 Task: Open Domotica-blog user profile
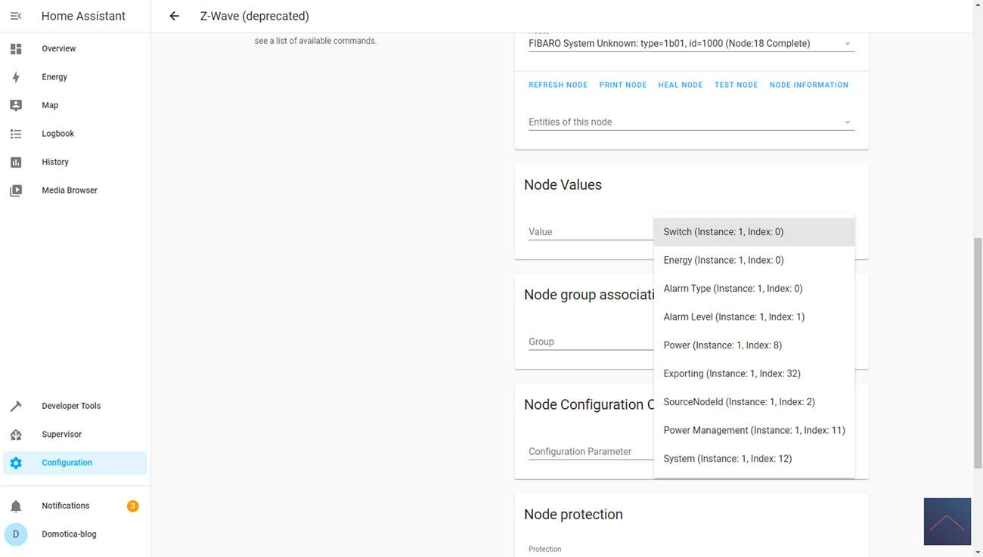click(69, 534)
